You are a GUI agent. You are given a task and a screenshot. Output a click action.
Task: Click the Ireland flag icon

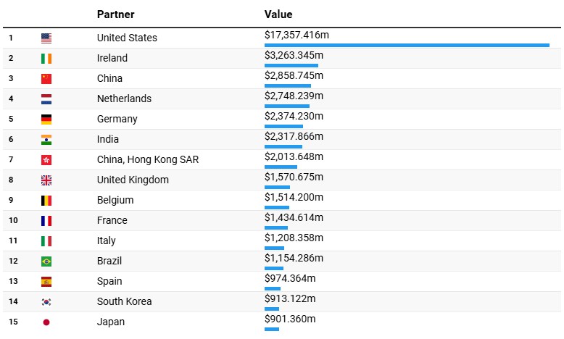(x=46, y=59)
